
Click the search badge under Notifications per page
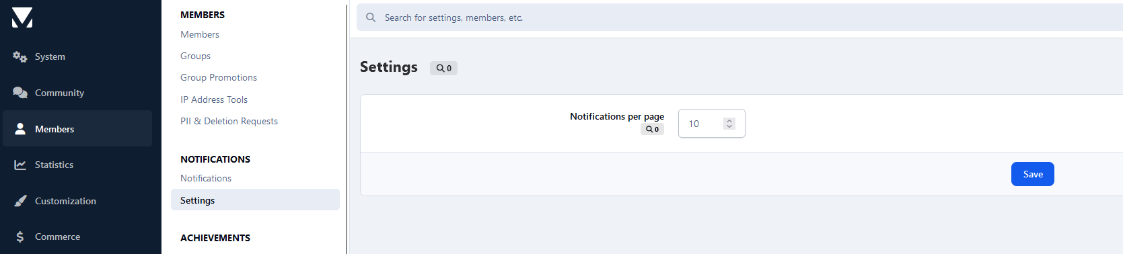[652, 129]
